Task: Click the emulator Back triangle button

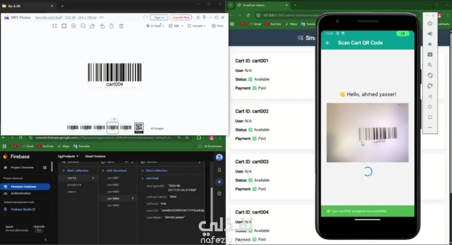Action: point(430,96)
